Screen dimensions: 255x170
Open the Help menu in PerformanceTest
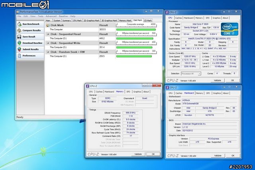pyautogui.click(x=73, y=16)
